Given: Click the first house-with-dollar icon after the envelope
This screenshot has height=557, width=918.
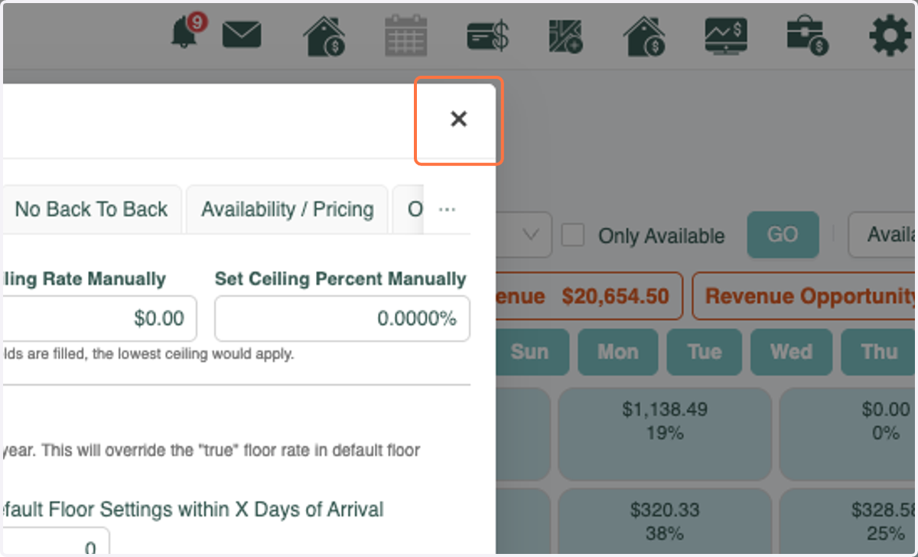Looking at the screenshot, I should (x=324, y=36).
